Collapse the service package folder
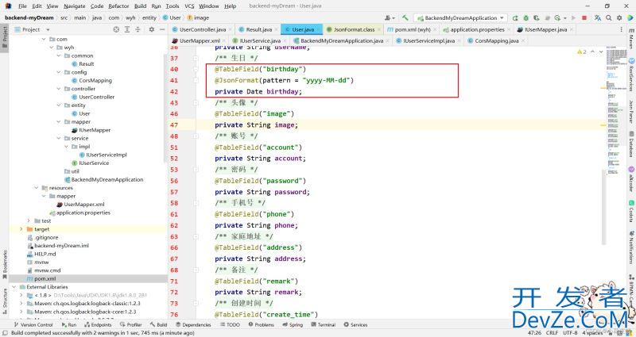The height and width of the screenshot is (337, 636). click(59, 138)
